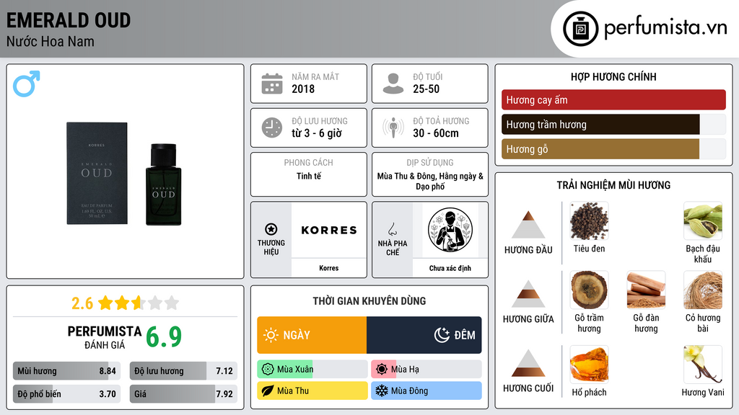Viewport: 739px width, 415px height.
Task: Click the KORRES brand logo
Action: tap(329, 230)
